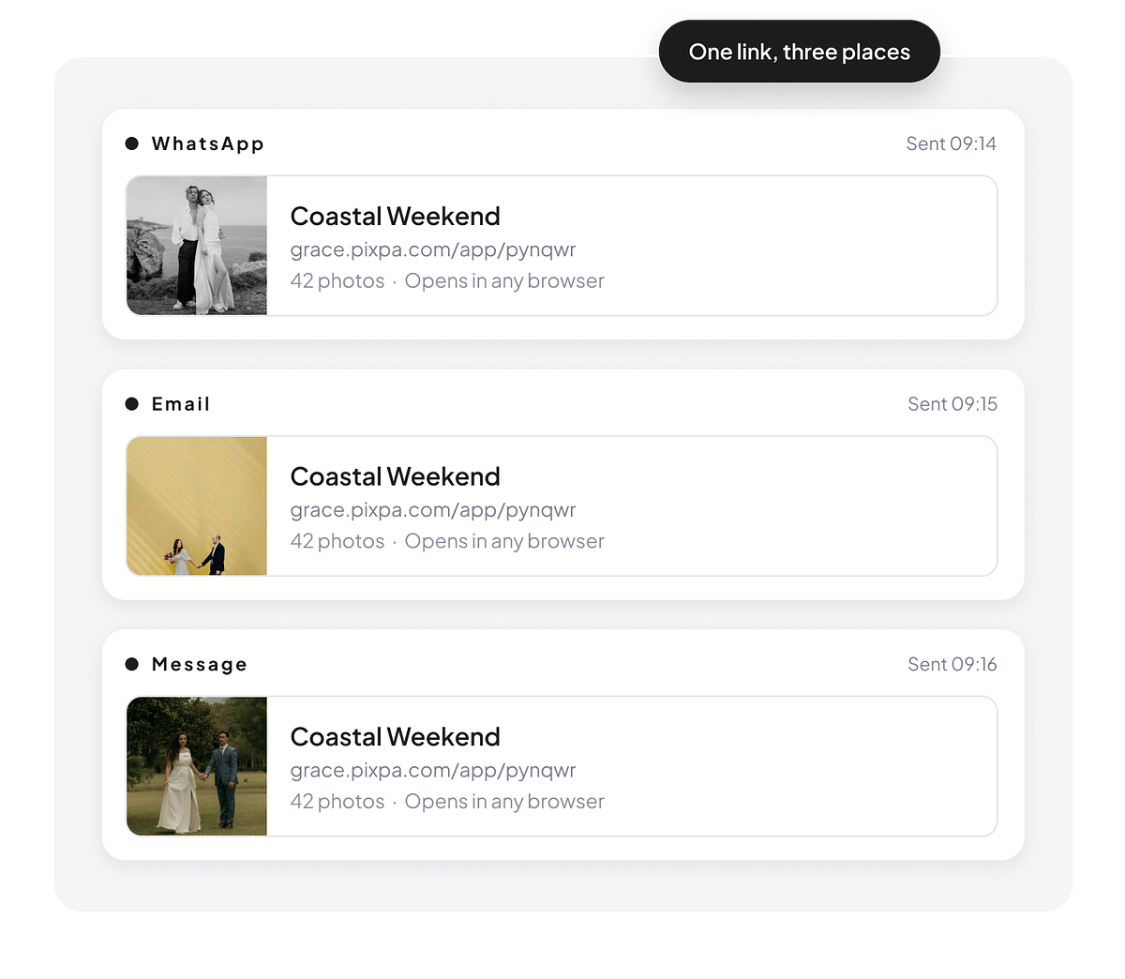Click Coastal Weekend title in WhatsApp card
Image resolution: width=1125 pixels, height=979 pixels.
396,217
